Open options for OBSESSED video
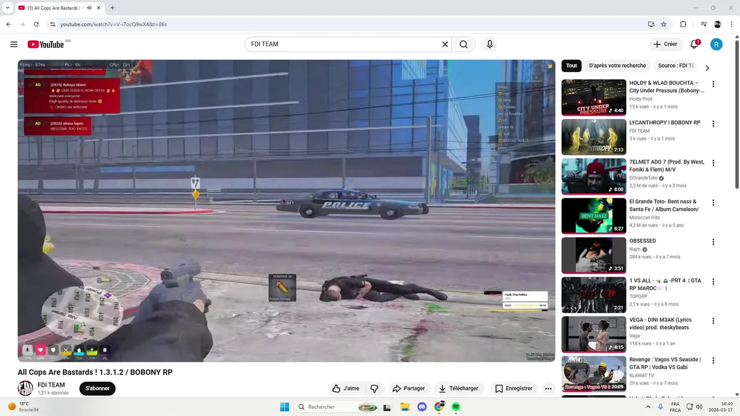Screen dimensions: 740x416 713,242
